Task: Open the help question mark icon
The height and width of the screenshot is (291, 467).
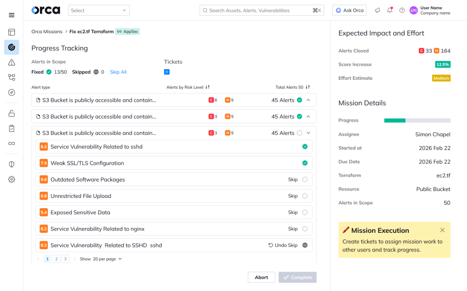Action: (401, 10)
